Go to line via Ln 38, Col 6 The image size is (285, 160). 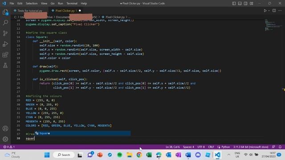[172, 147]
